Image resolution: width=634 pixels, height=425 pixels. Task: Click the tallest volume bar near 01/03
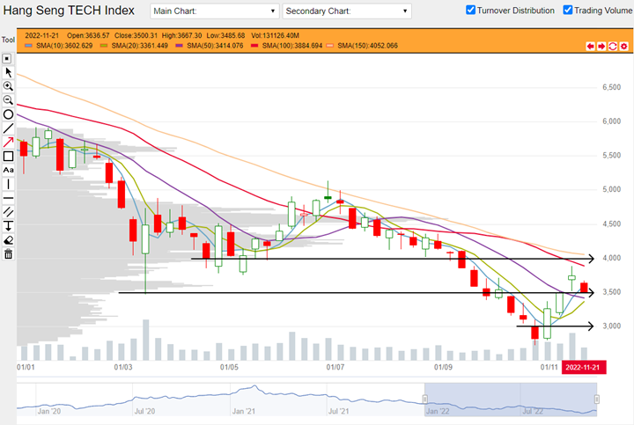point(145,340)
